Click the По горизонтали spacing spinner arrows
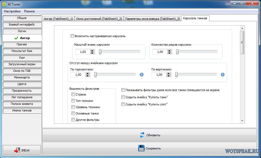Image resolution: width=261 pixels, height=158 pixels. 87,75
